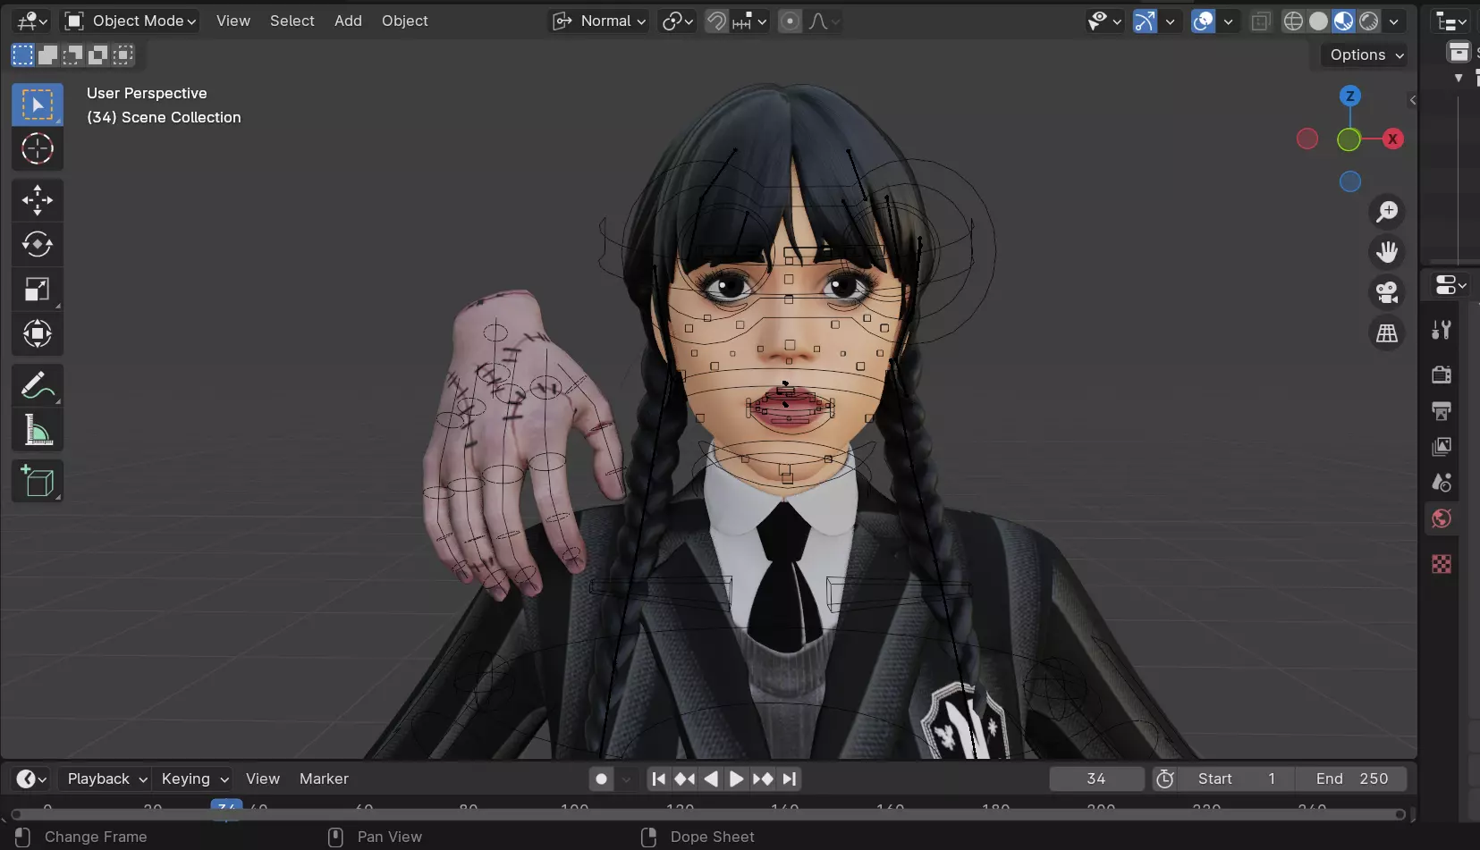Toggle proportional editing in the header
The height and width of the screenshot is (850, 1480).
pos(790,21)
